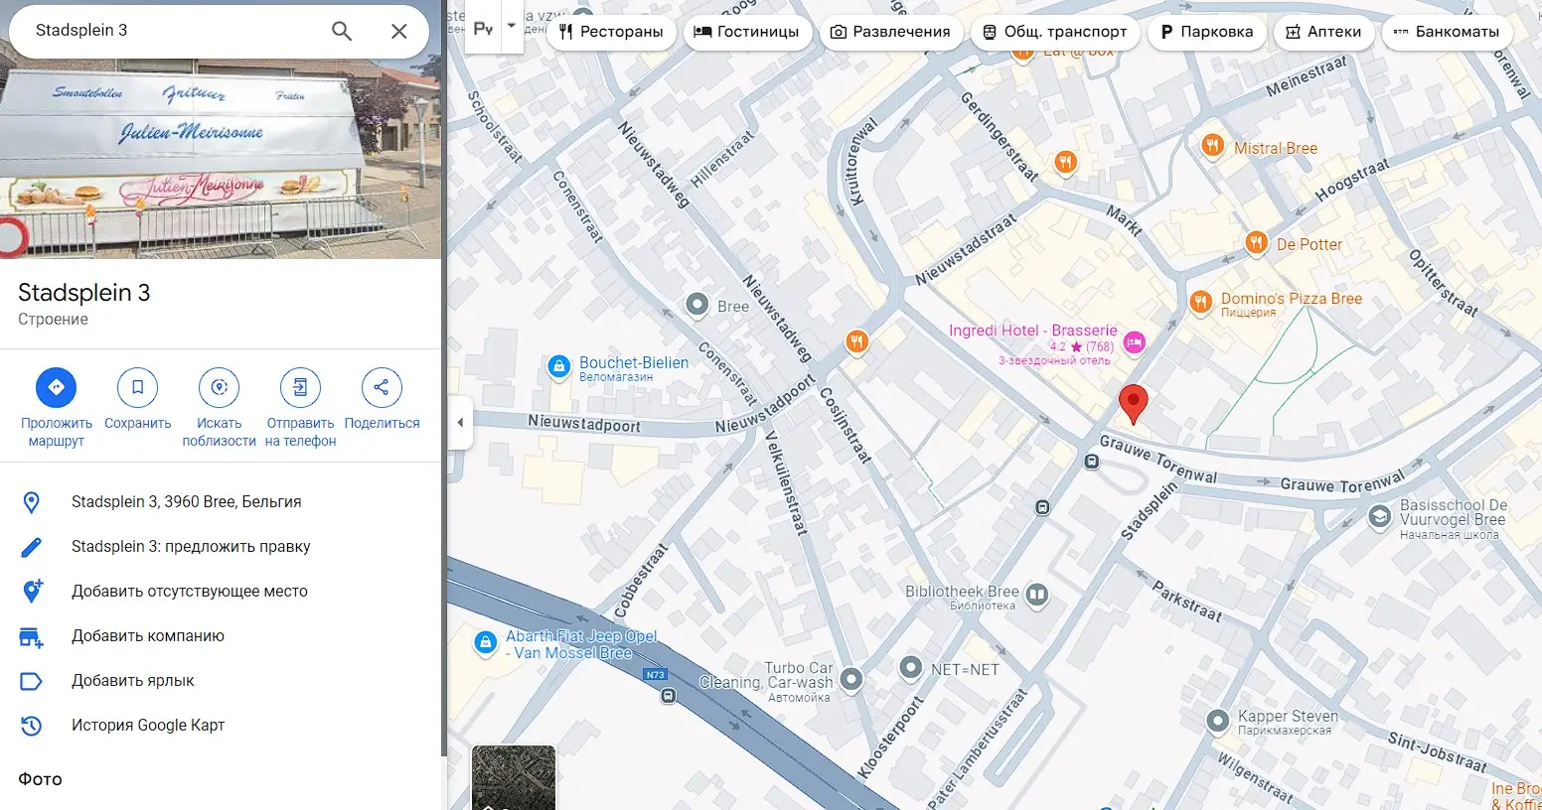Viewport: 1542px width, 810px height.
Task: Click Искать поблизости nearby search icon
Action: [x=219, y=387]
